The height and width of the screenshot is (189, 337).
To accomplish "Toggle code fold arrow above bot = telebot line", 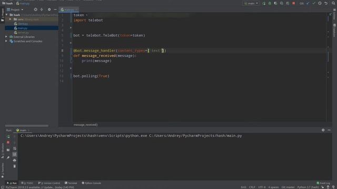I will click(71, 28).
